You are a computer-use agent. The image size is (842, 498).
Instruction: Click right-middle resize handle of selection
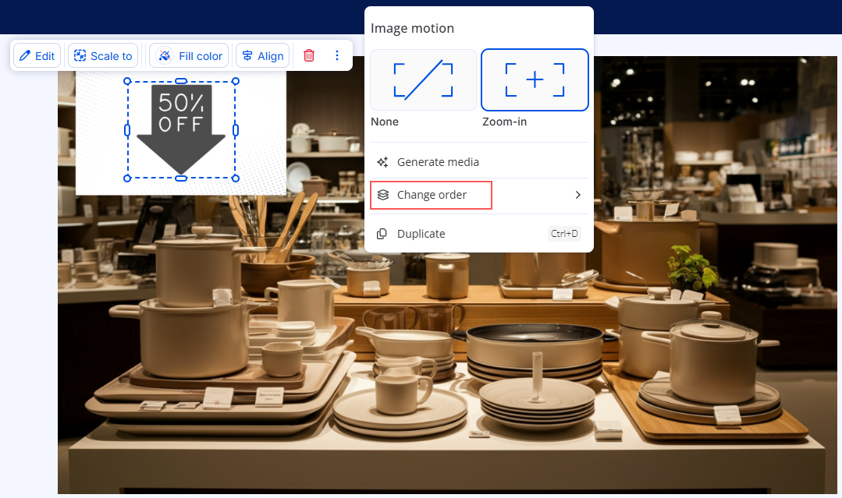click(236, 130)
